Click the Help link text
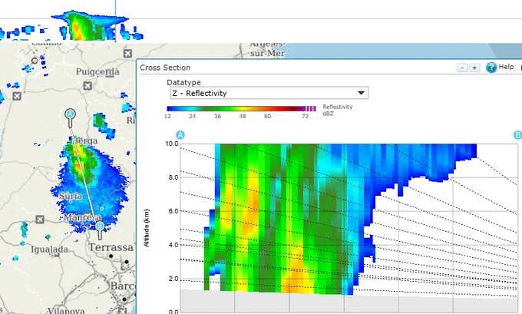 [x=506, y=67]
